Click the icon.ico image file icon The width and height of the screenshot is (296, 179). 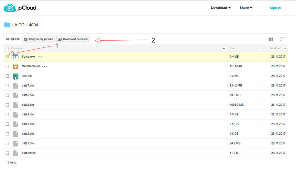pos(16,76)
